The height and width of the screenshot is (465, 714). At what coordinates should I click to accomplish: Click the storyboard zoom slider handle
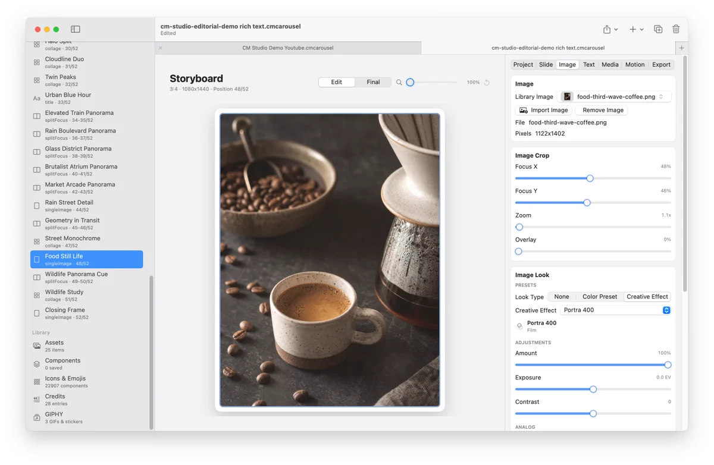(410, 83)
